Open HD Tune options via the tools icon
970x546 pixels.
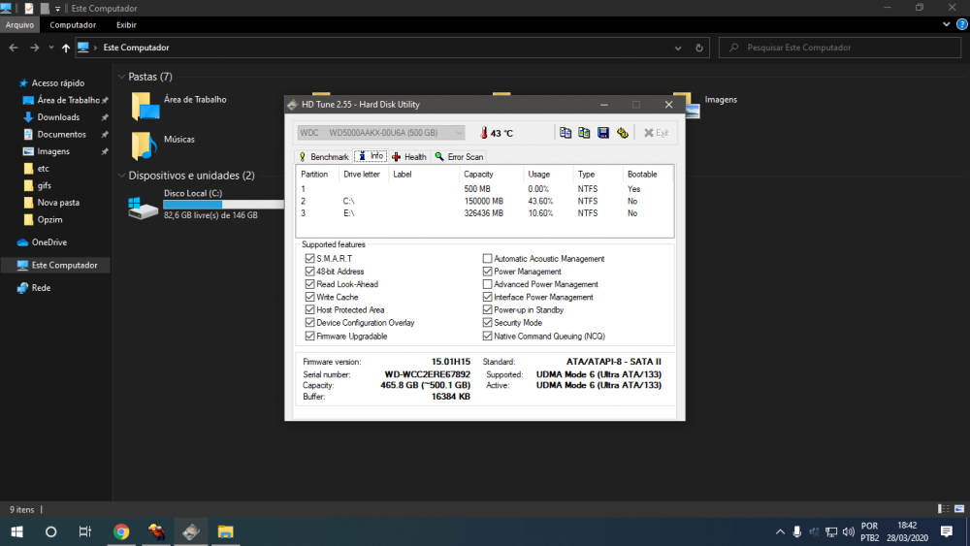pyautogui.click(x=622, y=133)
